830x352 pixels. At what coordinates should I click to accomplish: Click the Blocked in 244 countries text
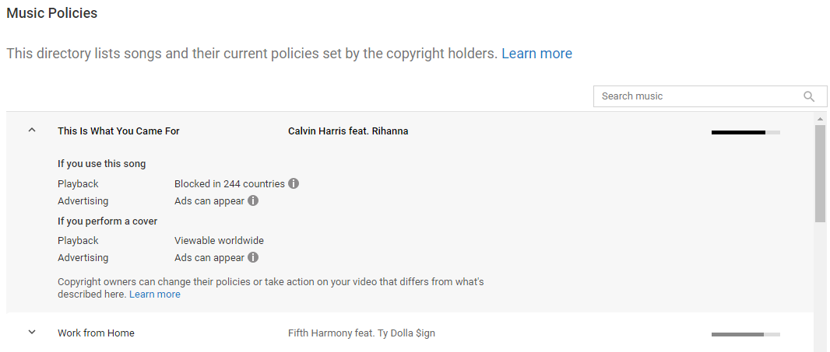point(230,184)
